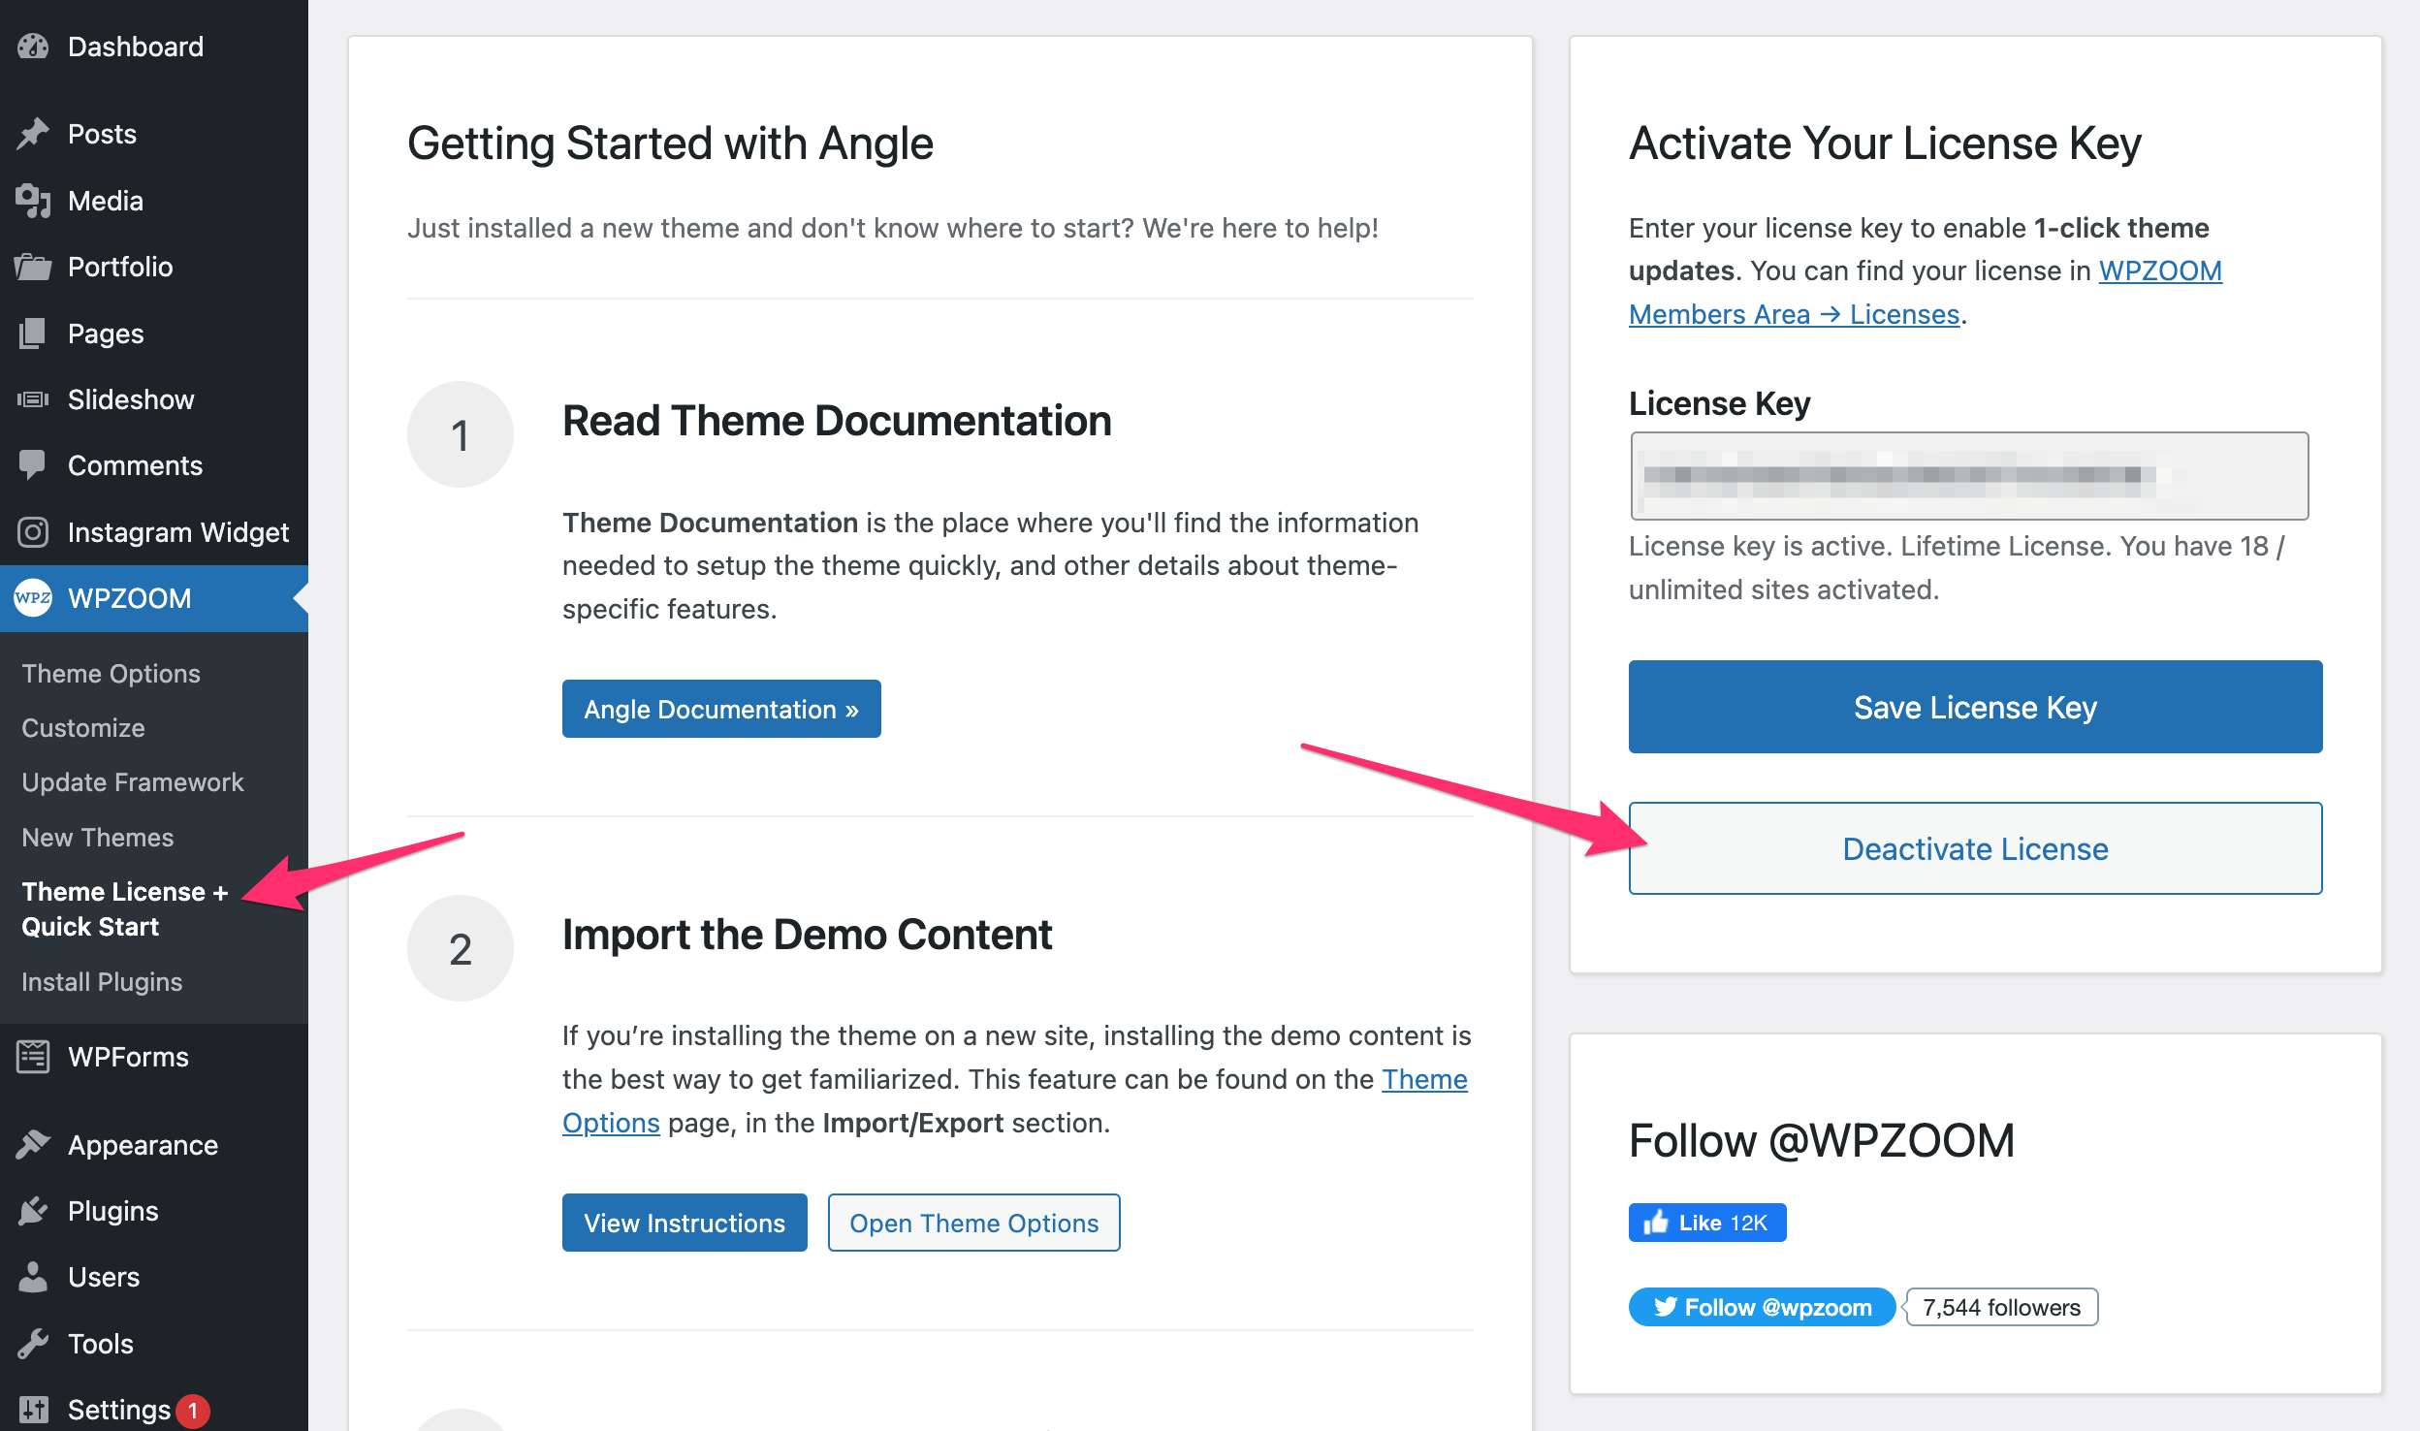Image resolution: width=2420 pixels, height=1431 pixels.
Task: Click the Plugins plug icon
Action: [x=33, y=1211]
